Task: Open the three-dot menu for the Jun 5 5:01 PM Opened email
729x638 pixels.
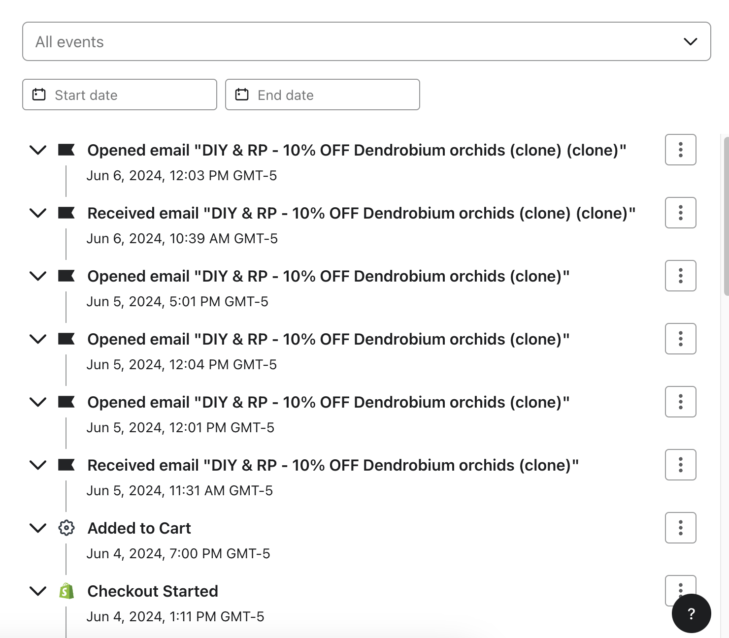Action: tap(680, 276)
